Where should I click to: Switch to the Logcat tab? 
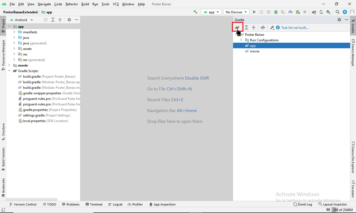pos(115,204)
